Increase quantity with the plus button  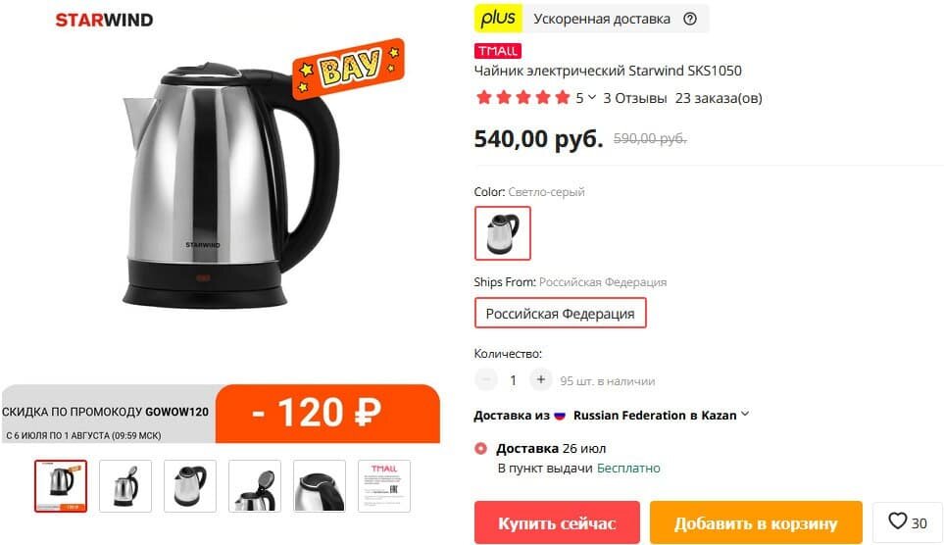click(x=541, y=380)
